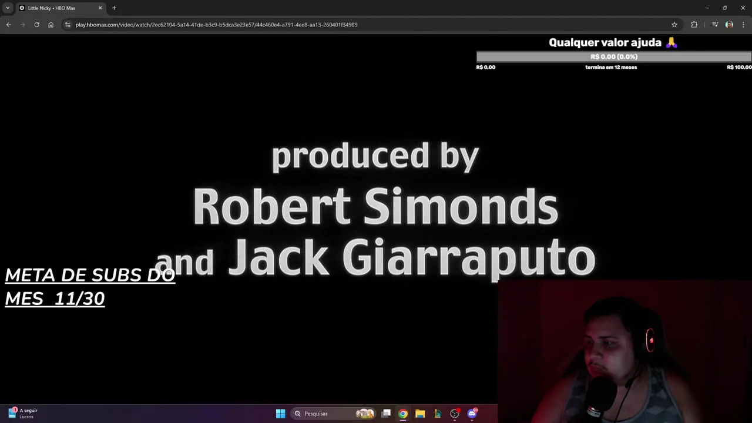Open a new browser tab

tap(114, 8)
